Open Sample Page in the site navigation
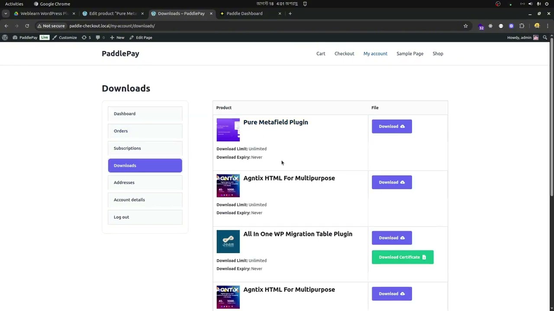This screenshot has height=311, width=554. coord(410,54)
